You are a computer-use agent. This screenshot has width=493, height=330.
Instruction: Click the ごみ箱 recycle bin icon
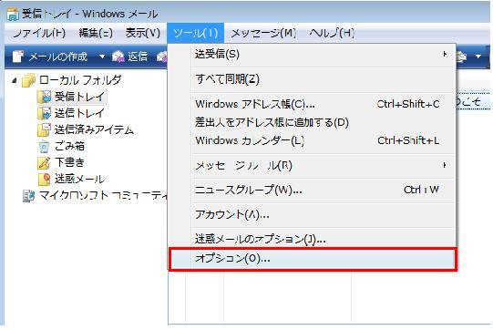[x=44, y=146]
